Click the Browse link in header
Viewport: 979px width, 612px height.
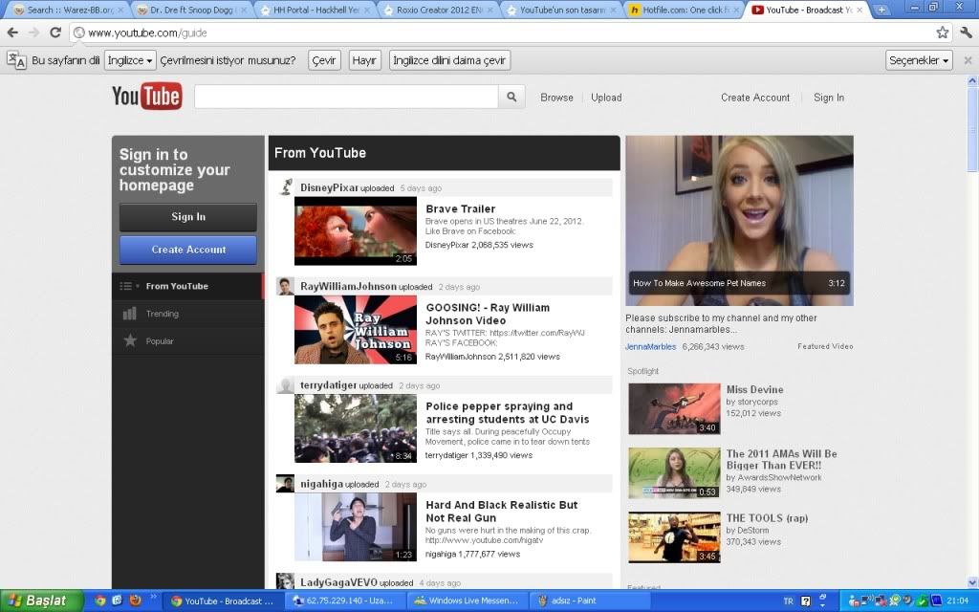point(556,98)
